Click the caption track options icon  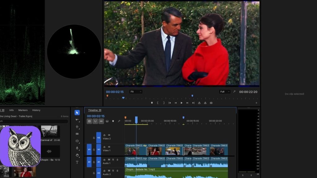pyautogui.click(x=107, y=121)
